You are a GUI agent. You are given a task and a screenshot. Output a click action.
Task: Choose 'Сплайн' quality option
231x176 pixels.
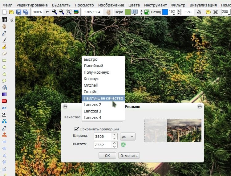[103, 92]
